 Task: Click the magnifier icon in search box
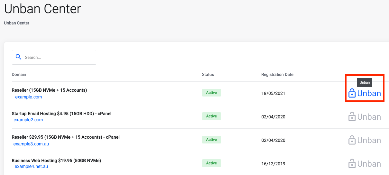coord(18,57)
